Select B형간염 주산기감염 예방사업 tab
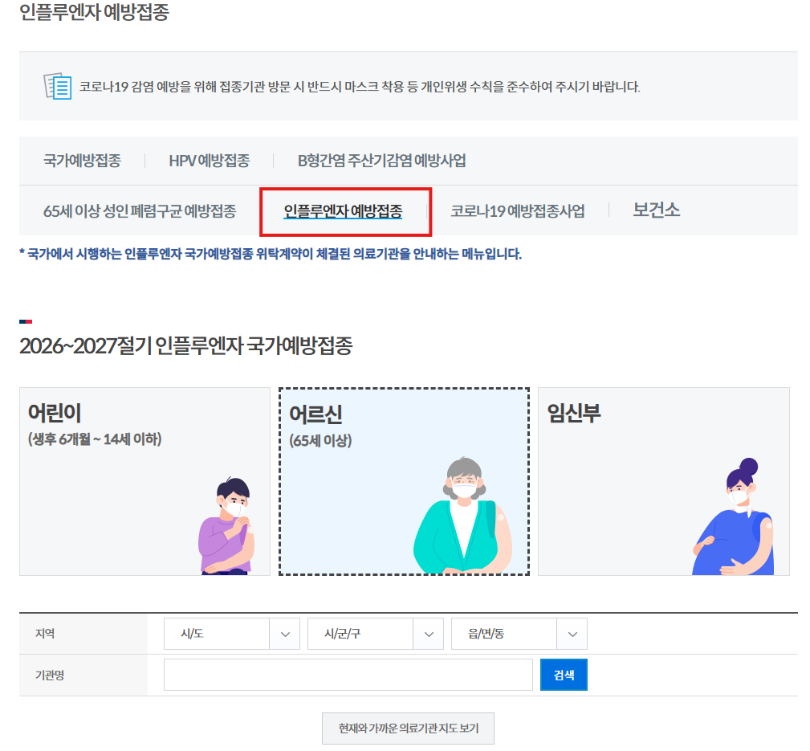The image size is (810, 751). coord(382,161)
